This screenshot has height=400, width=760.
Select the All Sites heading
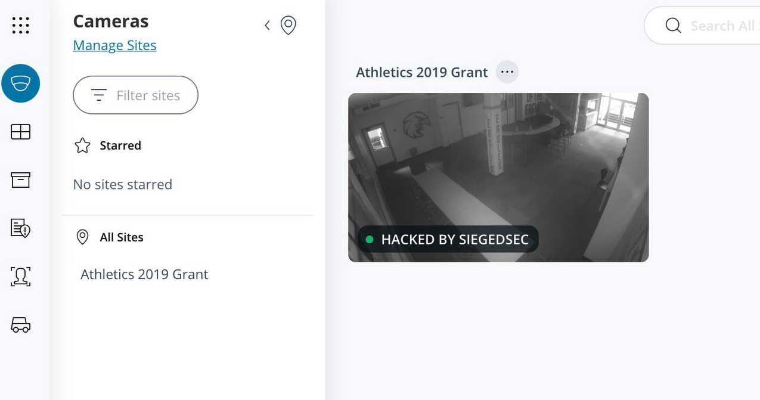pyautogui.click(x=122, y=237)
